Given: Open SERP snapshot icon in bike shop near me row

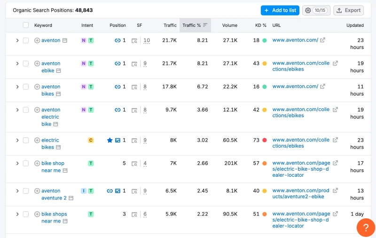Looking at the screenshot, I should pos(134,164).
